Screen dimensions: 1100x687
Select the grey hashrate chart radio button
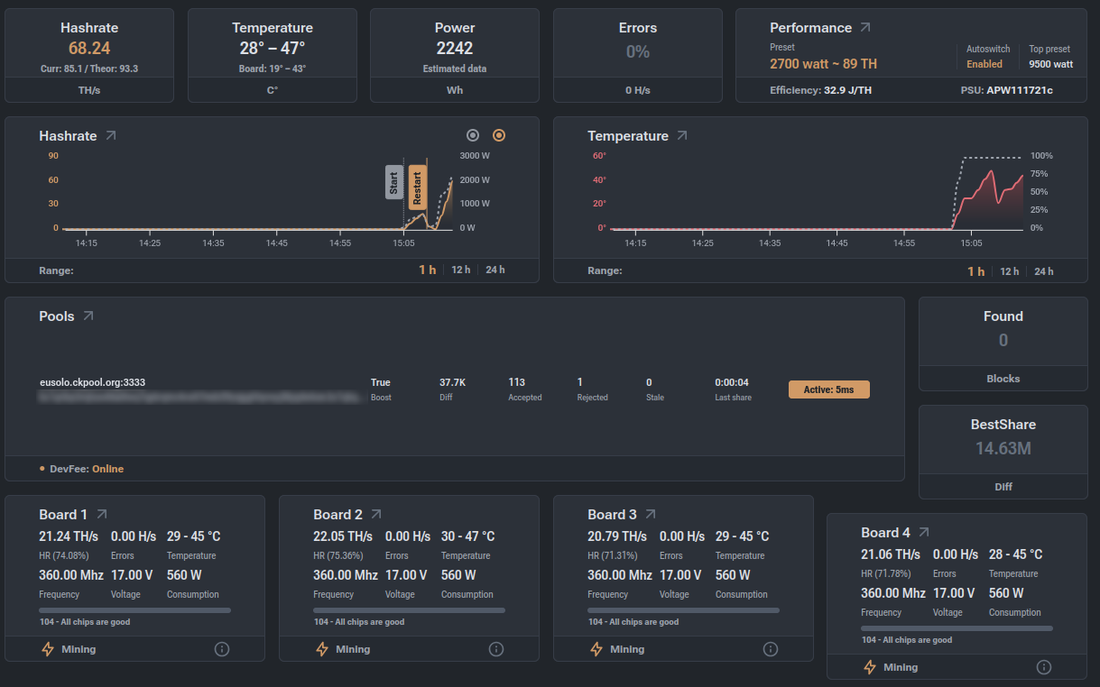(x=473, y=135)
